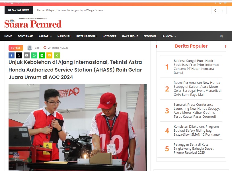This screenshot has width=232, height=171.
Task: Share the article via yellow SMS icon
Action: coord(50,56)
